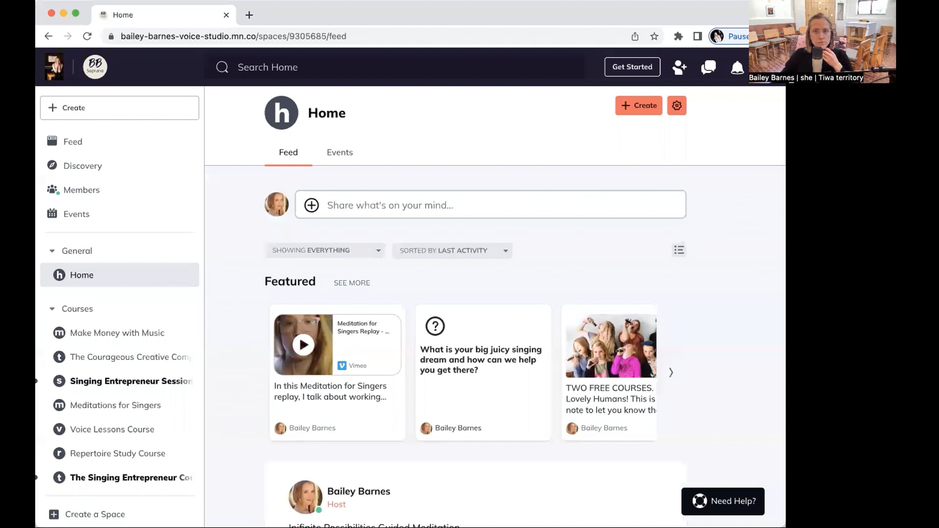
Task: Open Members in the sidebar
Action: (x=81, y=190)
